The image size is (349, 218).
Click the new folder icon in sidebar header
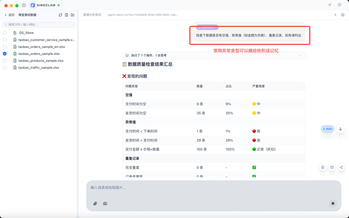72,15
